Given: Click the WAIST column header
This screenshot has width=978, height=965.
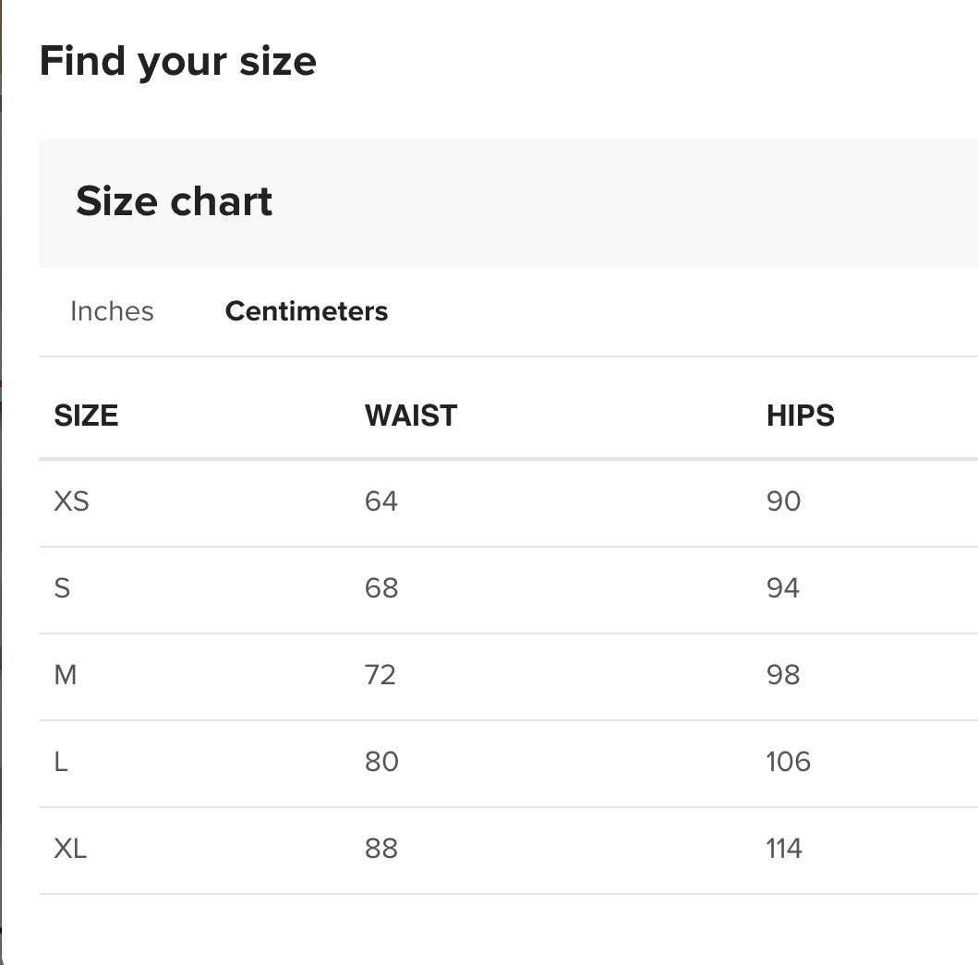Looking at the screenshot, I should click(411, 416).
